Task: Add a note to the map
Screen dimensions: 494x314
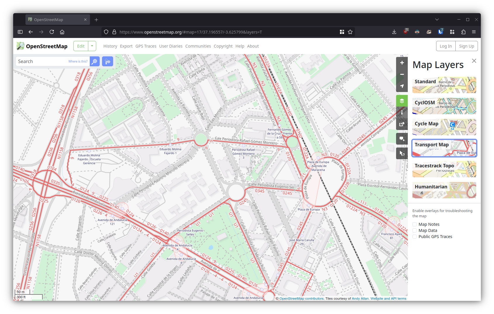Action: 402,139
